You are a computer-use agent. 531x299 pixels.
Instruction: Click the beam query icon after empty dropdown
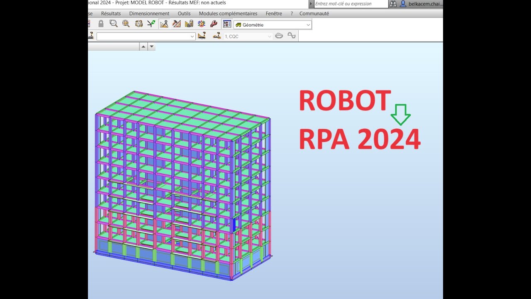click(202, 36)
